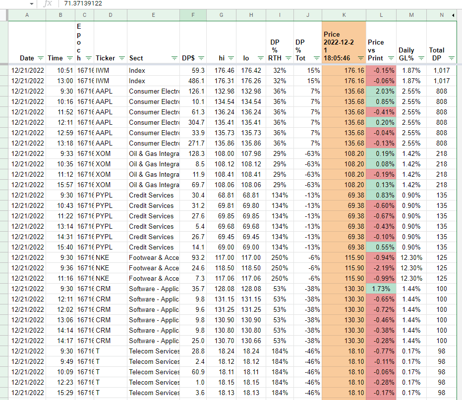Click the small arrow beside column N header
Viewport: 462px width, 400px height.
[x=453, y=15]
